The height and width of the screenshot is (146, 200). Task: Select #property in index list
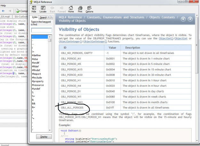coord(38,81)
